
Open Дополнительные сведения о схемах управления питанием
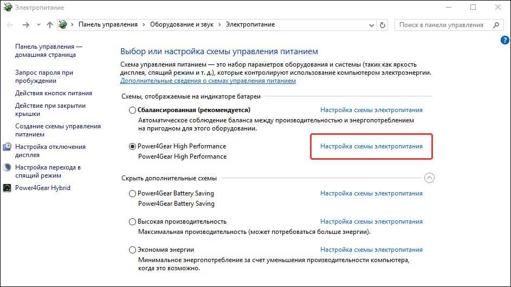point(208,81)
